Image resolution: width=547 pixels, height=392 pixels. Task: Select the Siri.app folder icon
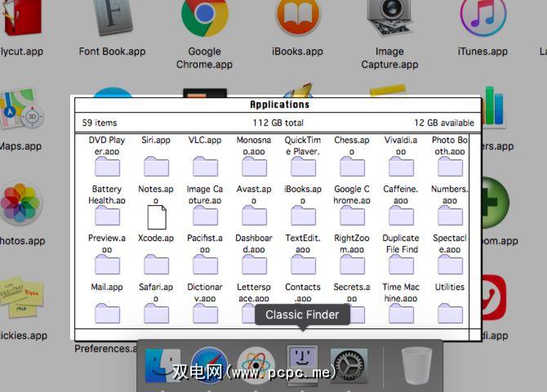coord(156,167)
